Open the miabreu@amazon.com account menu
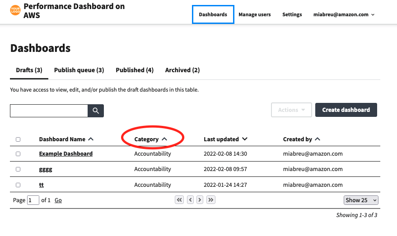Screen dimensions: 397x236 344,15
